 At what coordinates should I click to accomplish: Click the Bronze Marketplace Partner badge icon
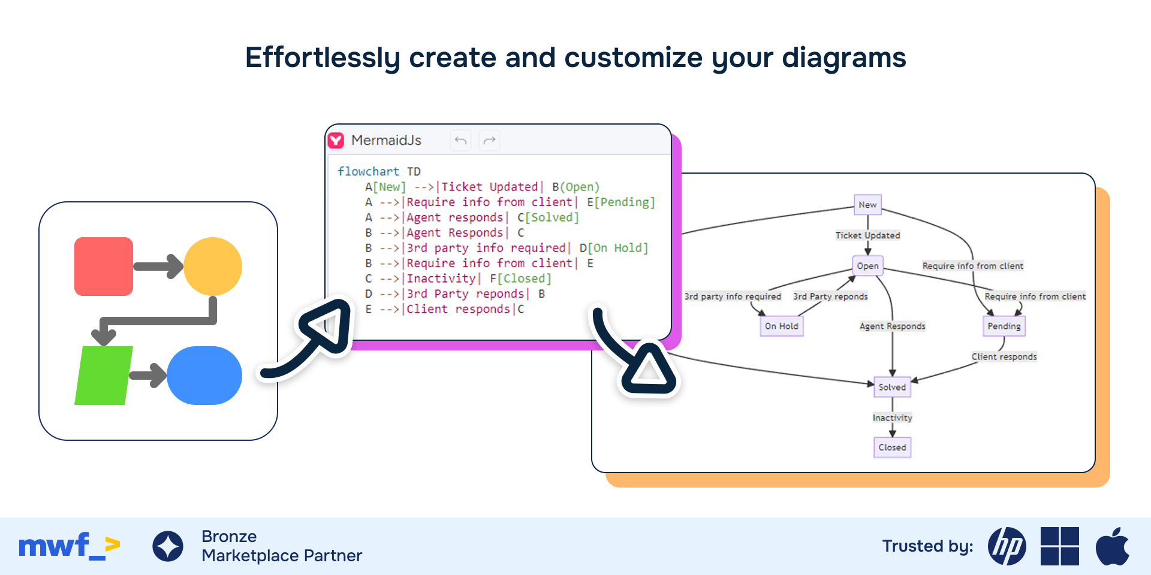[x=168, y=546]
